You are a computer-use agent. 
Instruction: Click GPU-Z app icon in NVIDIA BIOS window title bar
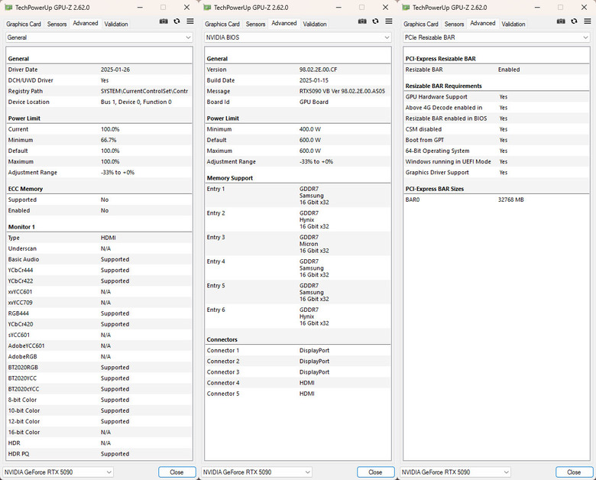click(207, 7)
